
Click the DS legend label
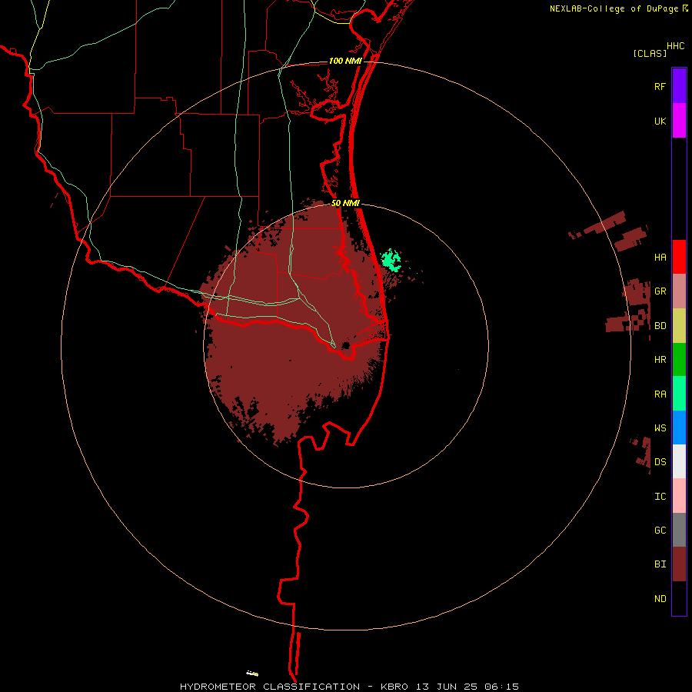click(660, 461)
